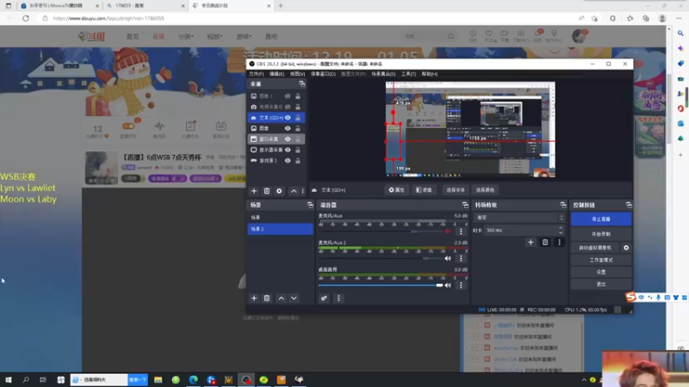Click the Sogou input method S icon
Image resolution: width=689 pixels, height=387 pixels.
pos(631,297)
